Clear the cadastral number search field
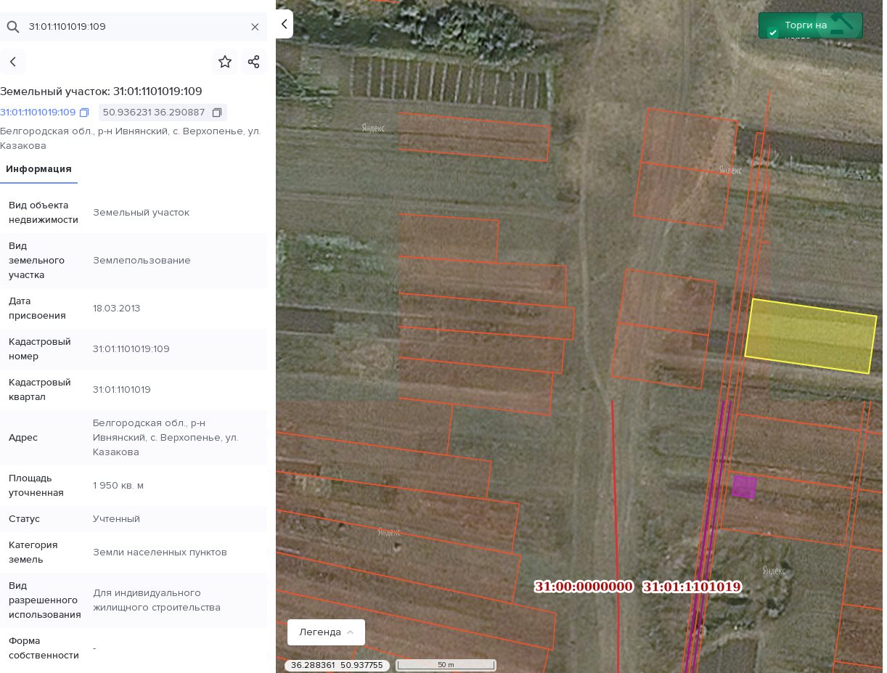The width and height of the screenshot is (887, 673). click(x=255, y=27)
